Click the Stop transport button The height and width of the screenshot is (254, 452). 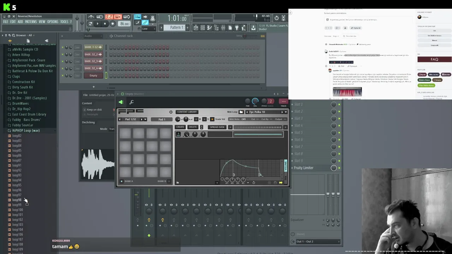tap(105, 24)
